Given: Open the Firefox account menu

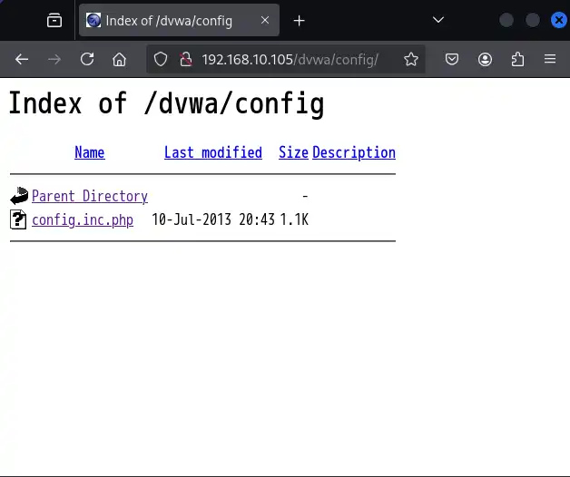Looking at the screenshot, I should (x=485, y=59).
